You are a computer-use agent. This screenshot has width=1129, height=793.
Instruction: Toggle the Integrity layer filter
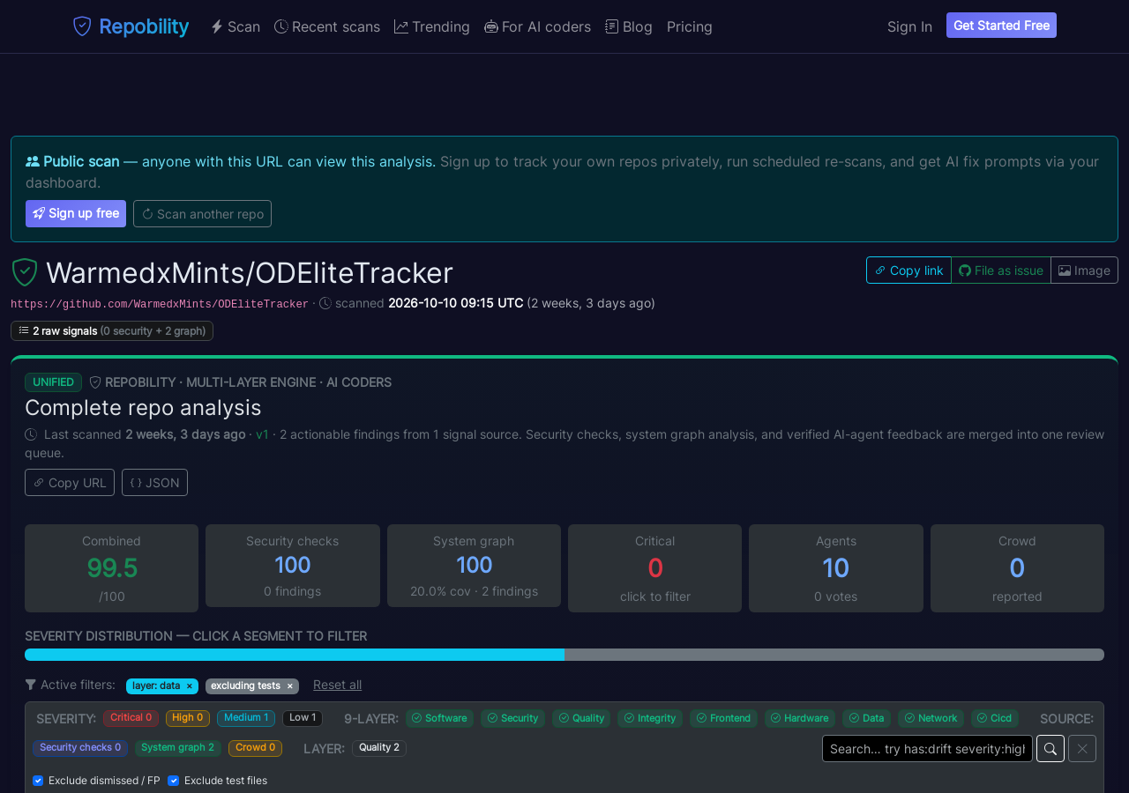pos(650,719)
